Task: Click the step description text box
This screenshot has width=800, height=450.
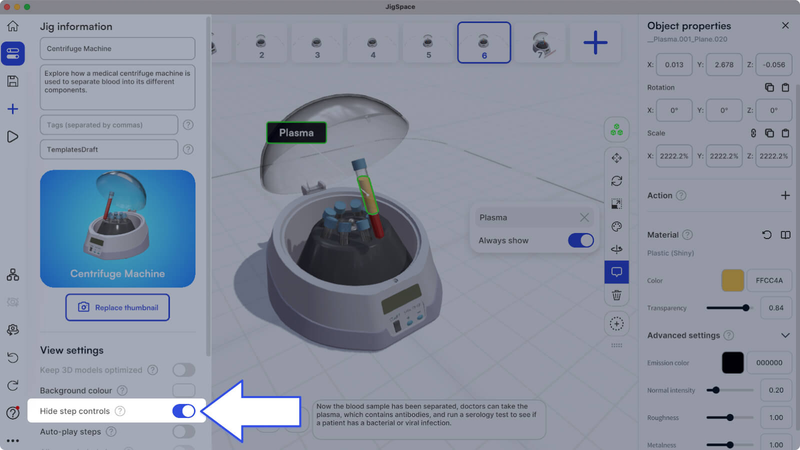Action: click(429, 419)
